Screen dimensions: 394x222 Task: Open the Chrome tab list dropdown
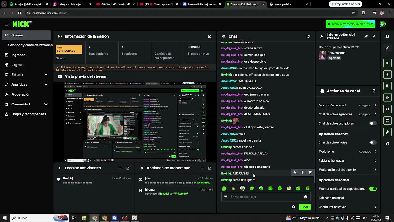[x=4, y=4]
